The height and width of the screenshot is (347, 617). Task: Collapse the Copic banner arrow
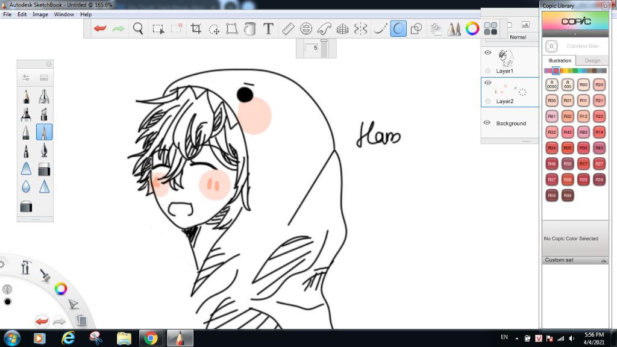click(x=575, y=34)
